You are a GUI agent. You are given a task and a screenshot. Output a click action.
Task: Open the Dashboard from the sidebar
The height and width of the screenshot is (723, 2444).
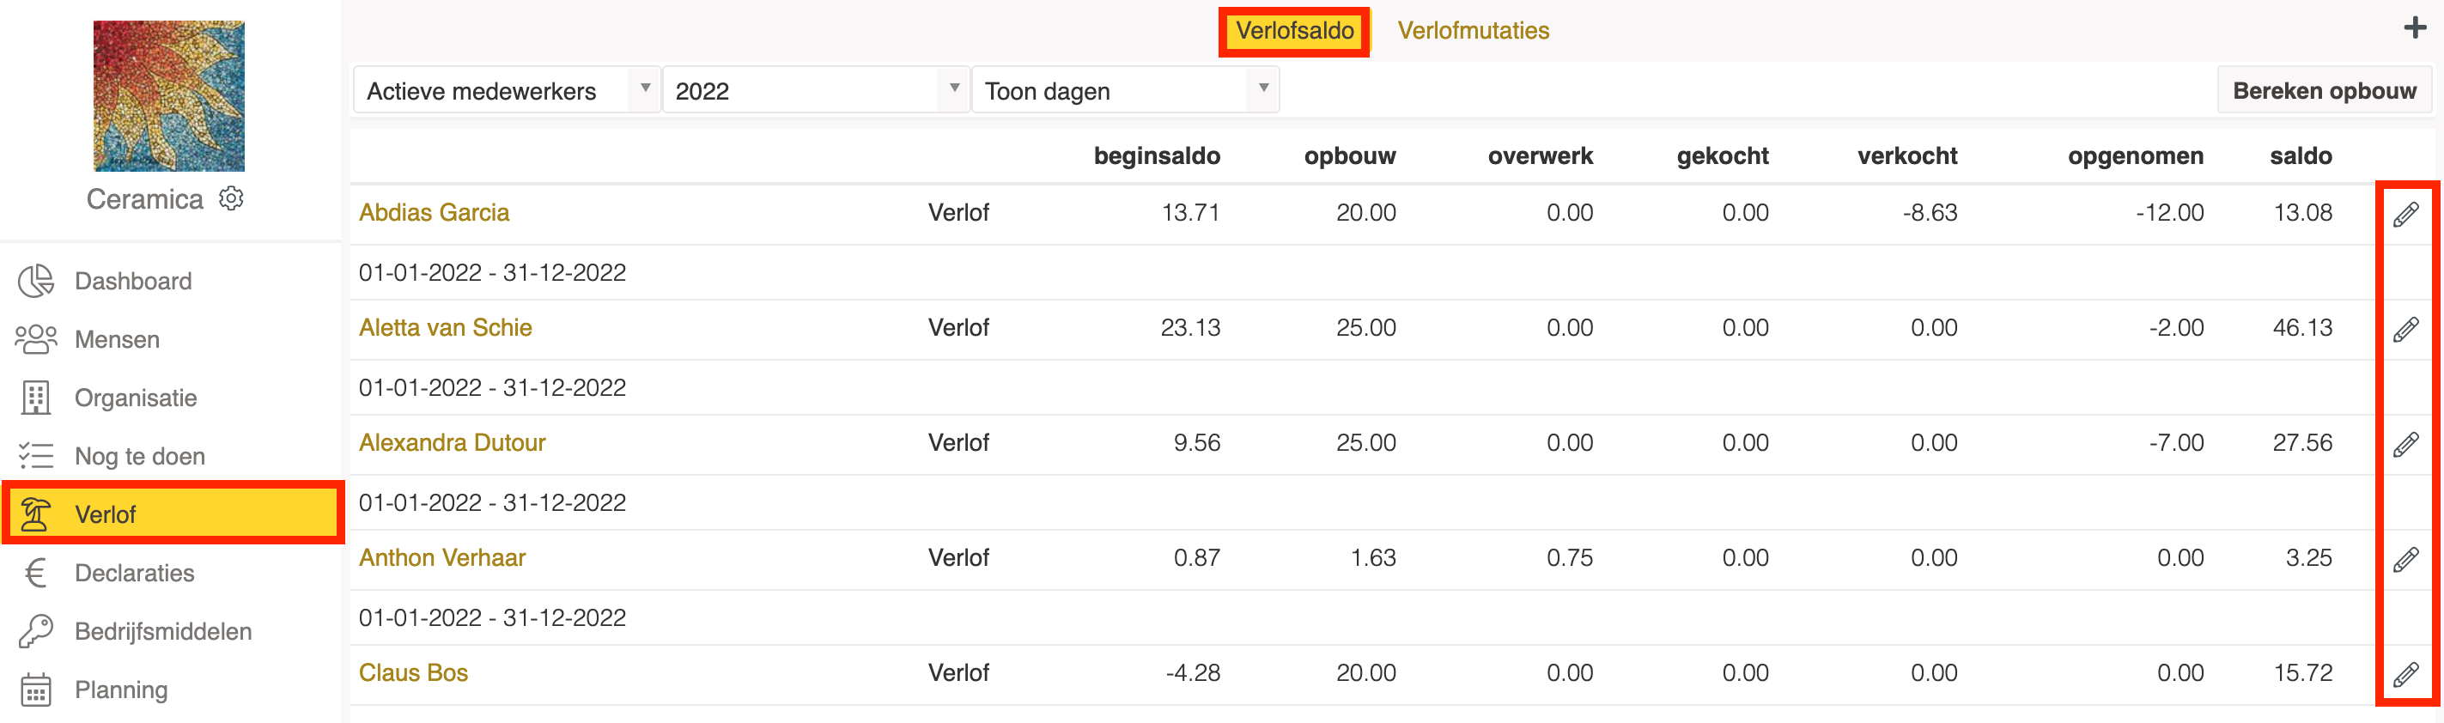(133, 281)
